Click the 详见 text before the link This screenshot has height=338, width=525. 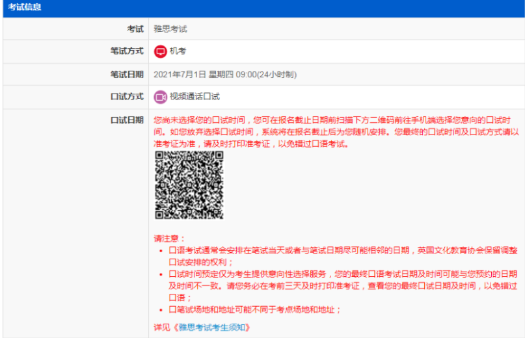(x=162, y=328)
